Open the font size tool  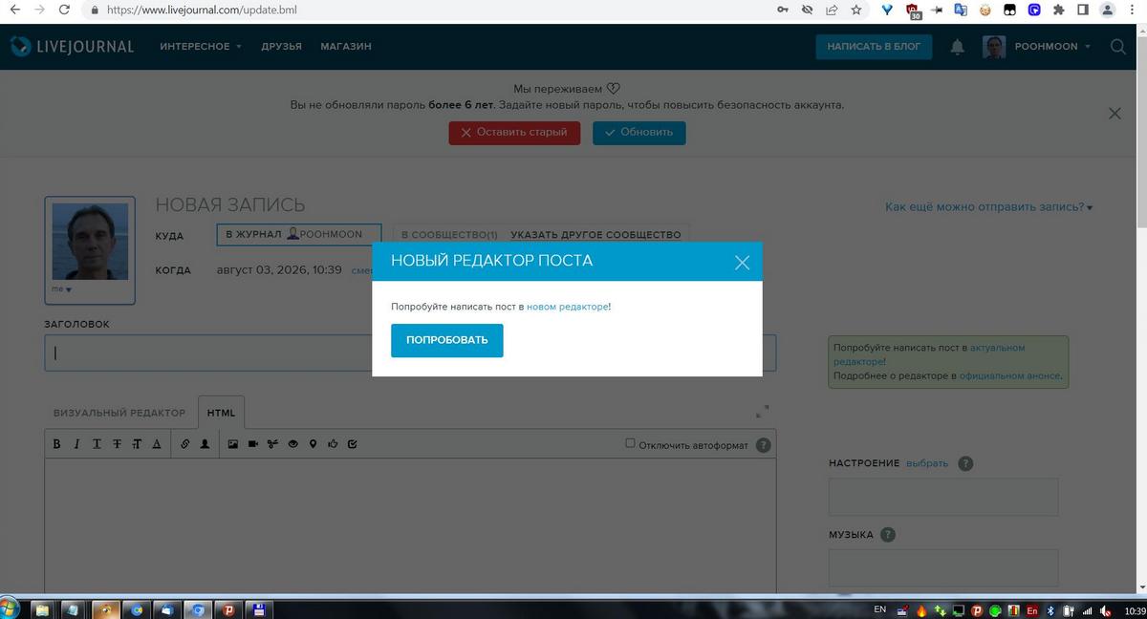(x=137, y=444)
